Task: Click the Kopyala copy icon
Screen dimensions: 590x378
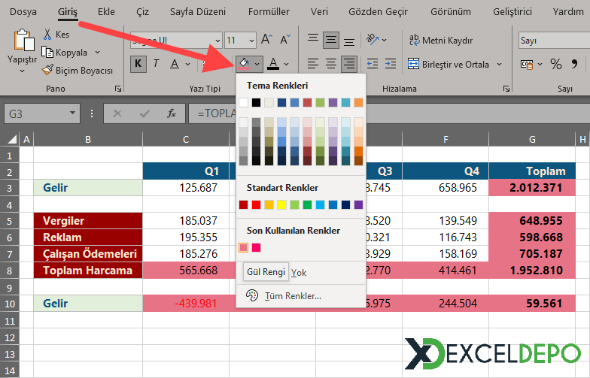Action: [x=47, y=52]
